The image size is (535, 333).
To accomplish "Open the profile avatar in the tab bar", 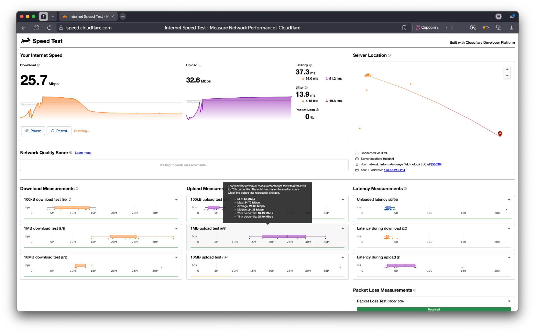I will [x=498, y=16].
